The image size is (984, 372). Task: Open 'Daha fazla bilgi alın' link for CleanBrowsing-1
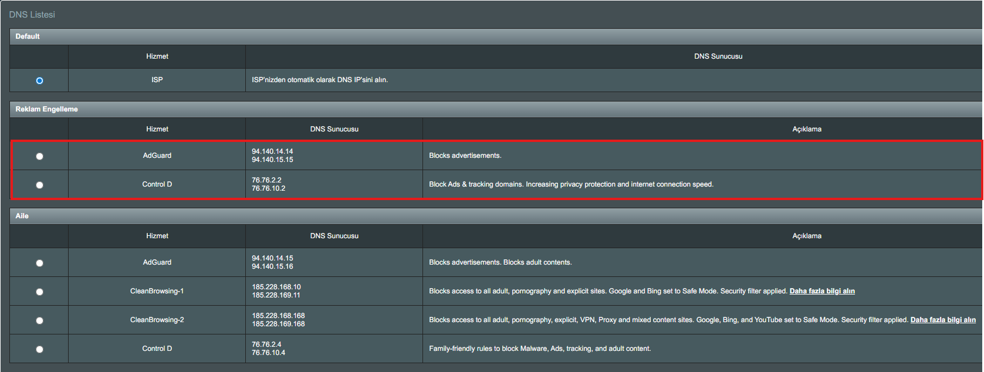click(822, 291)
